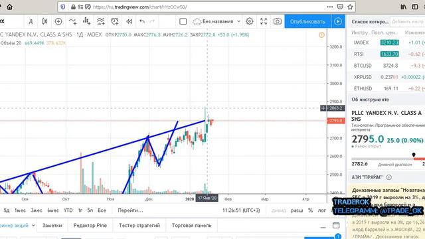Click the Перейти… go to date button
Screen dimensions: 425x239
coord(130,210)
